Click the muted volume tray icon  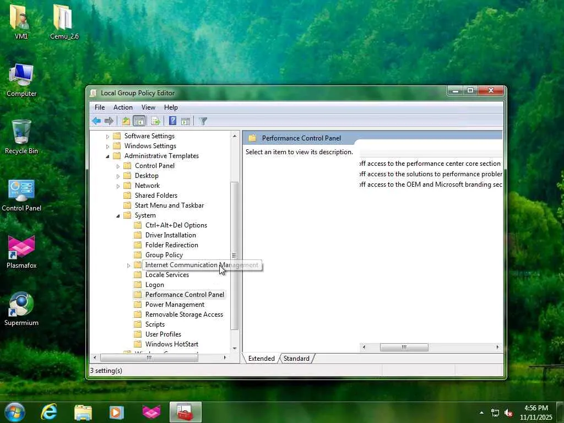508,413
